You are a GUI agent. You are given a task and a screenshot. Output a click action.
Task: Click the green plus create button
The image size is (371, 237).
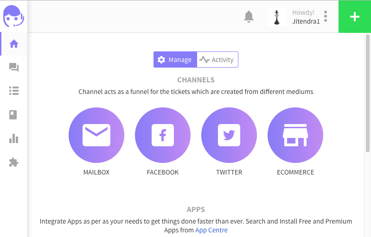[355, 17]
